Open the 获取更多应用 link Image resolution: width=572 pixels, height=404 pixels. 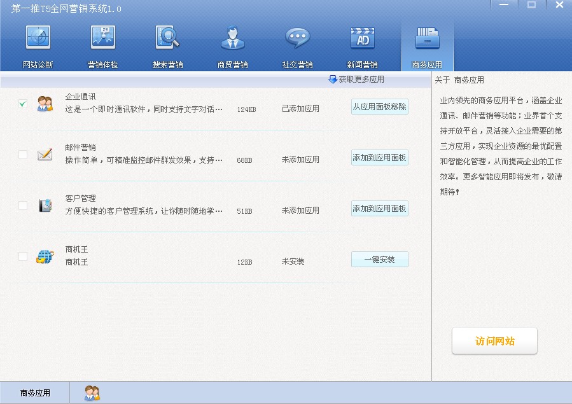pos(356,80)
